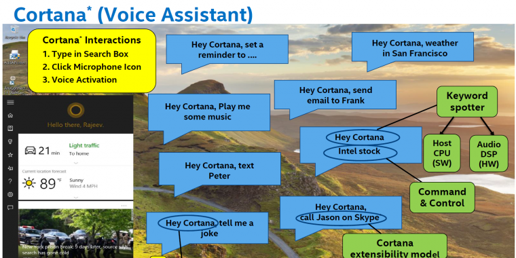Click the 89 °F temperature reading
The image size is (516, 258).
coord(50,183)
